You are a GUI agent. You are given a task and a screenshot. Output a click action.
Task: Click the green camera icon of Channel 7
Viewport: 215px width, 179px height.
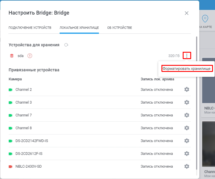coord(10,115)
